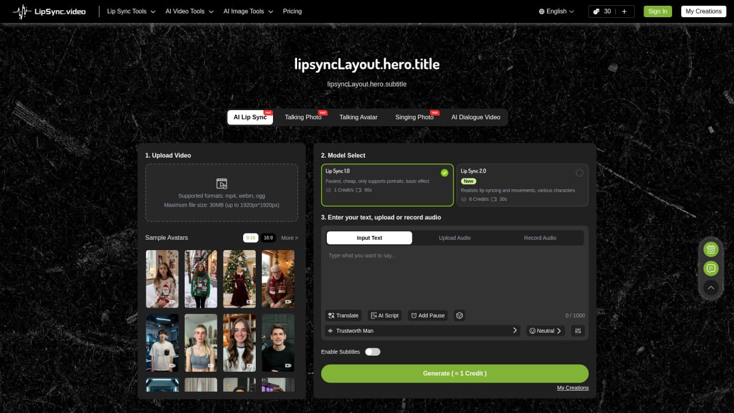This screenshot has width=734, height=413.
Task: Select the AI Lip Sync tab
Action: click(x=250, y=117)
